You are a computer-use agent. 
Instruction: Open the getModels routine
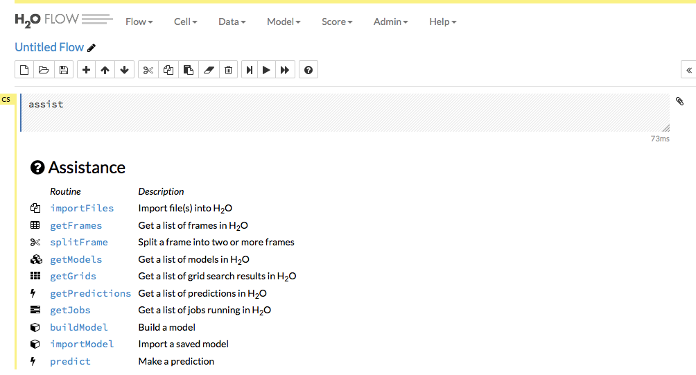(x=76, y=259)
